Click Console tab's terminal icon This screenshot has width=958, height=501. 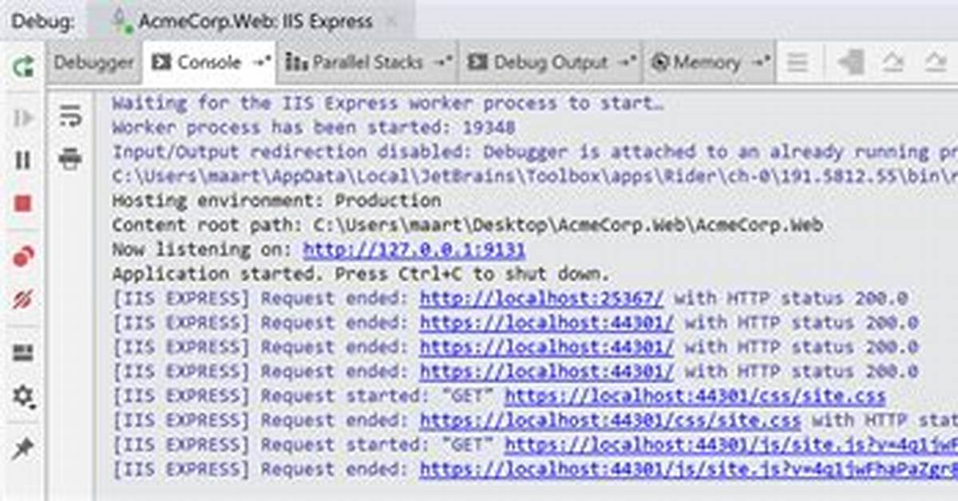pyautogui.click(x=161, y=62)
